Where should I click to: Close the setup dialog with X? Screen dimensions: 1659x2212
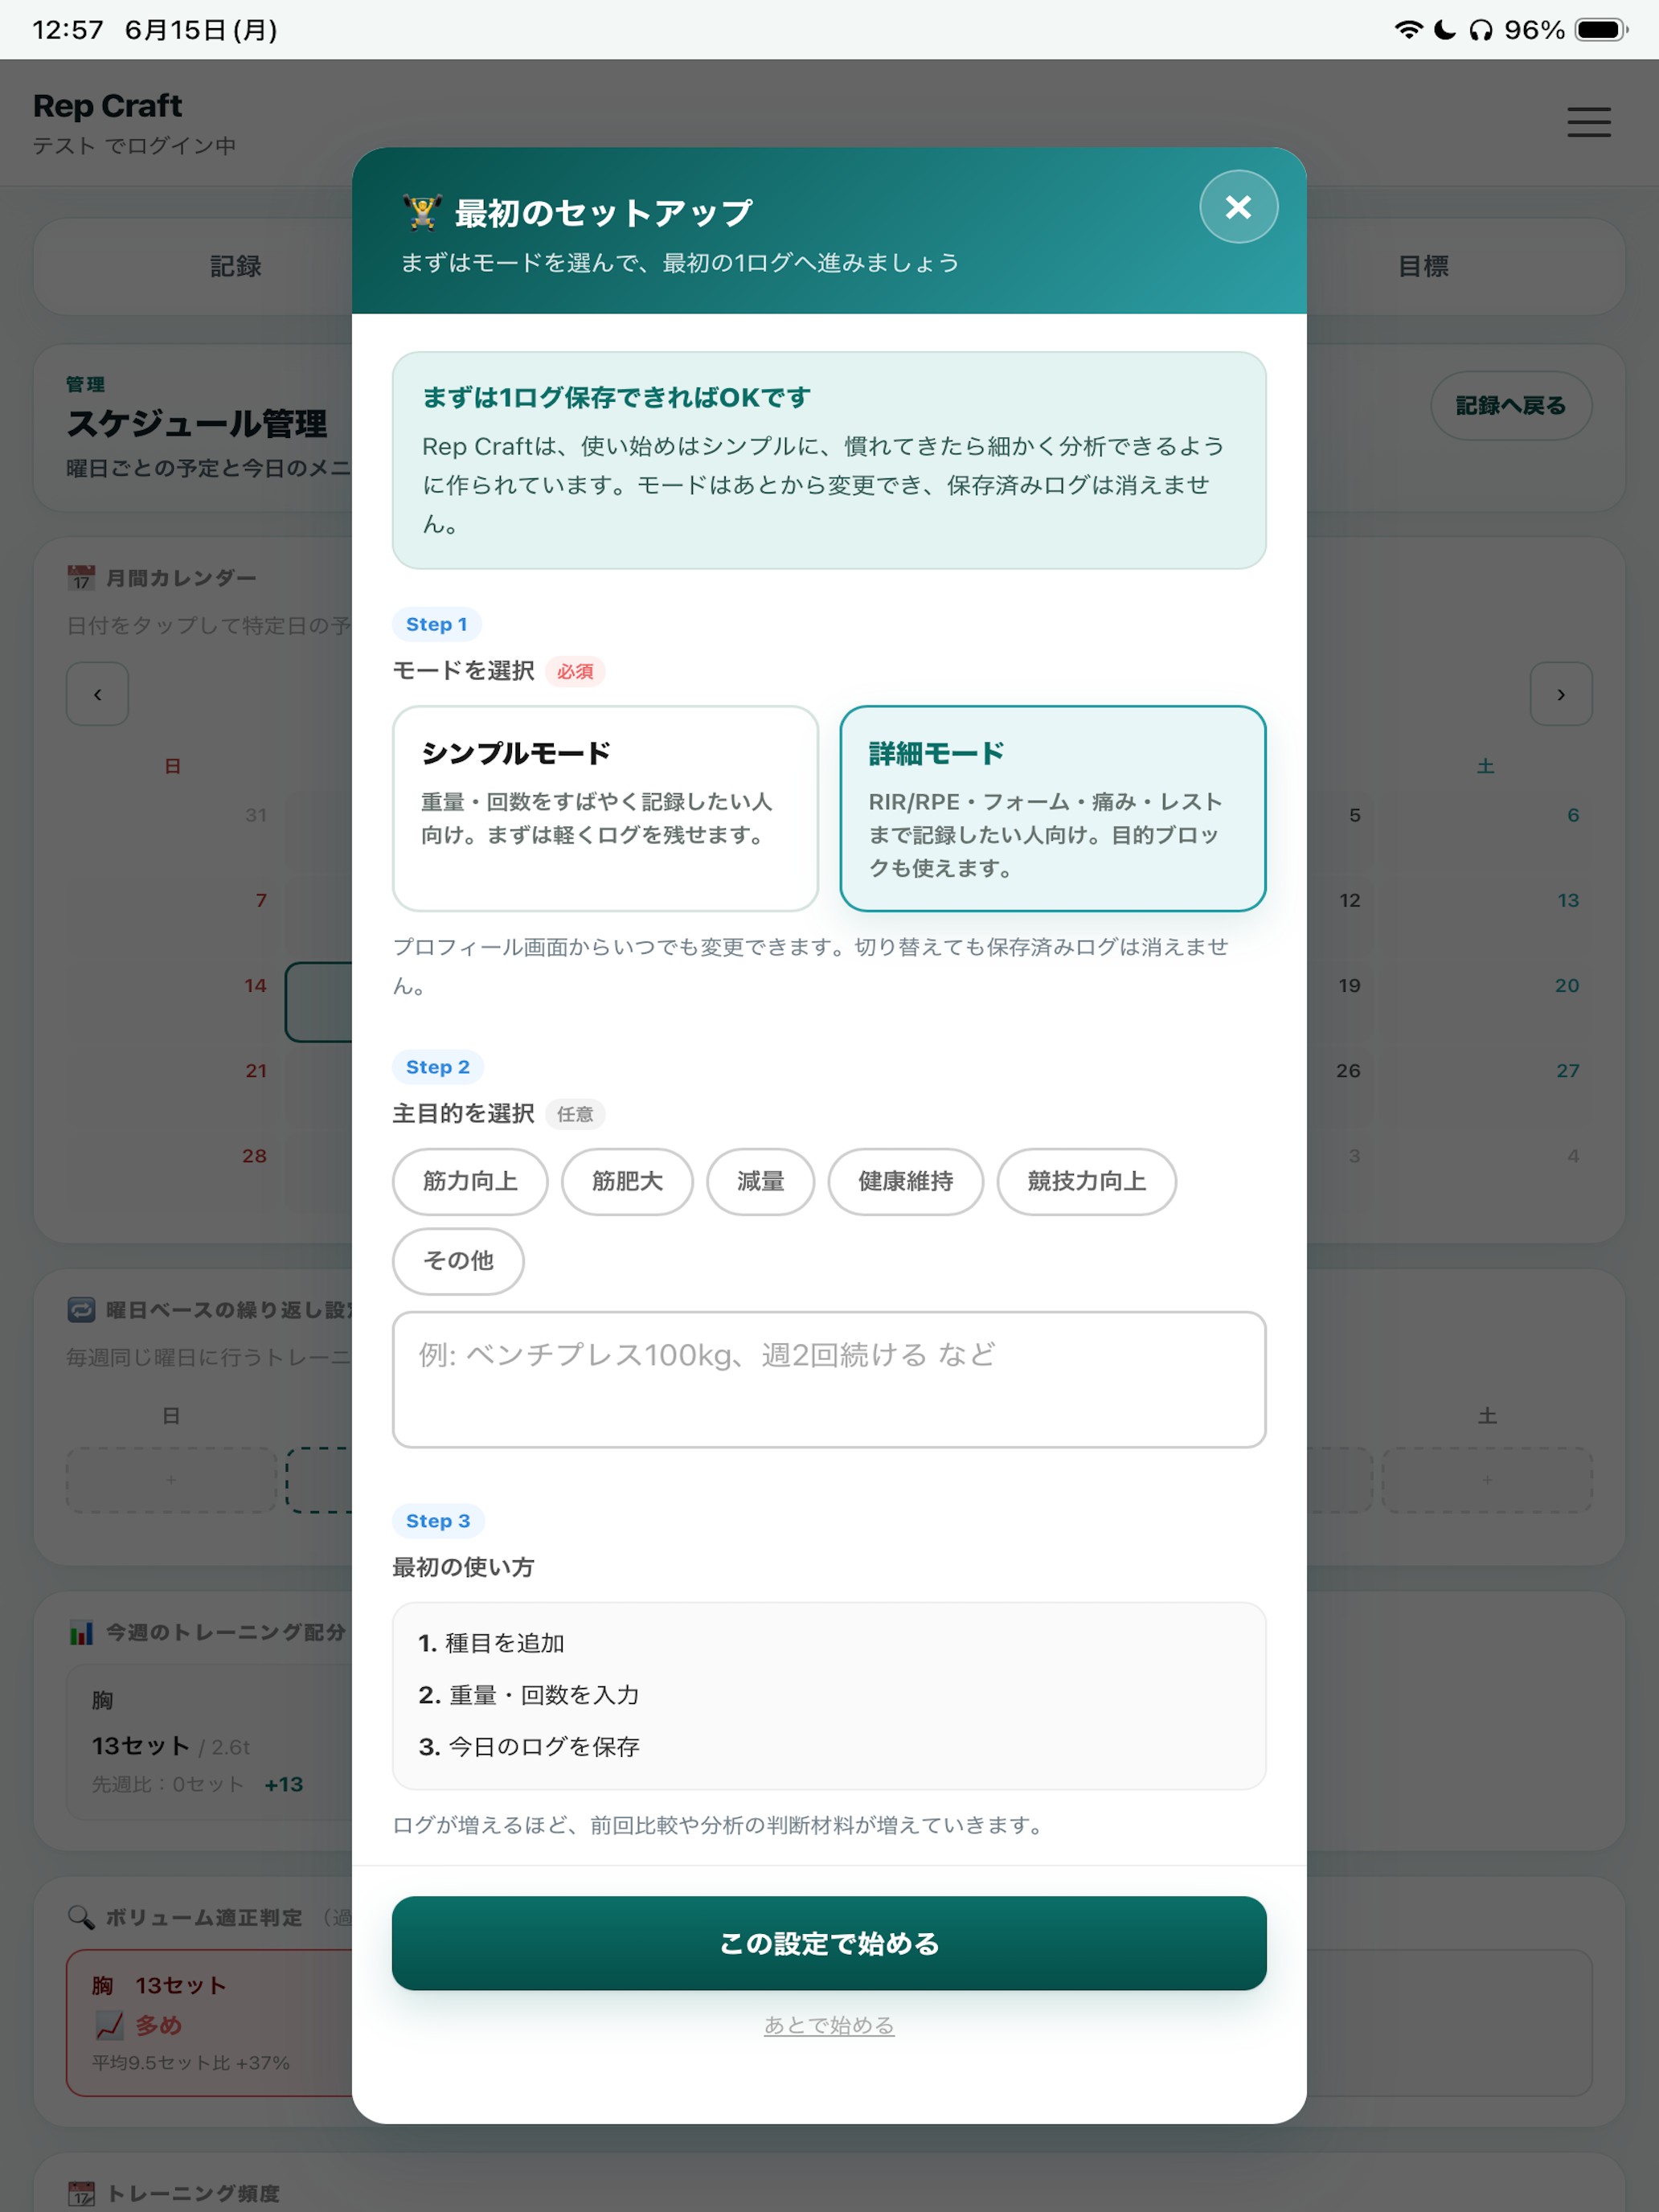(x=1238, y=207)
